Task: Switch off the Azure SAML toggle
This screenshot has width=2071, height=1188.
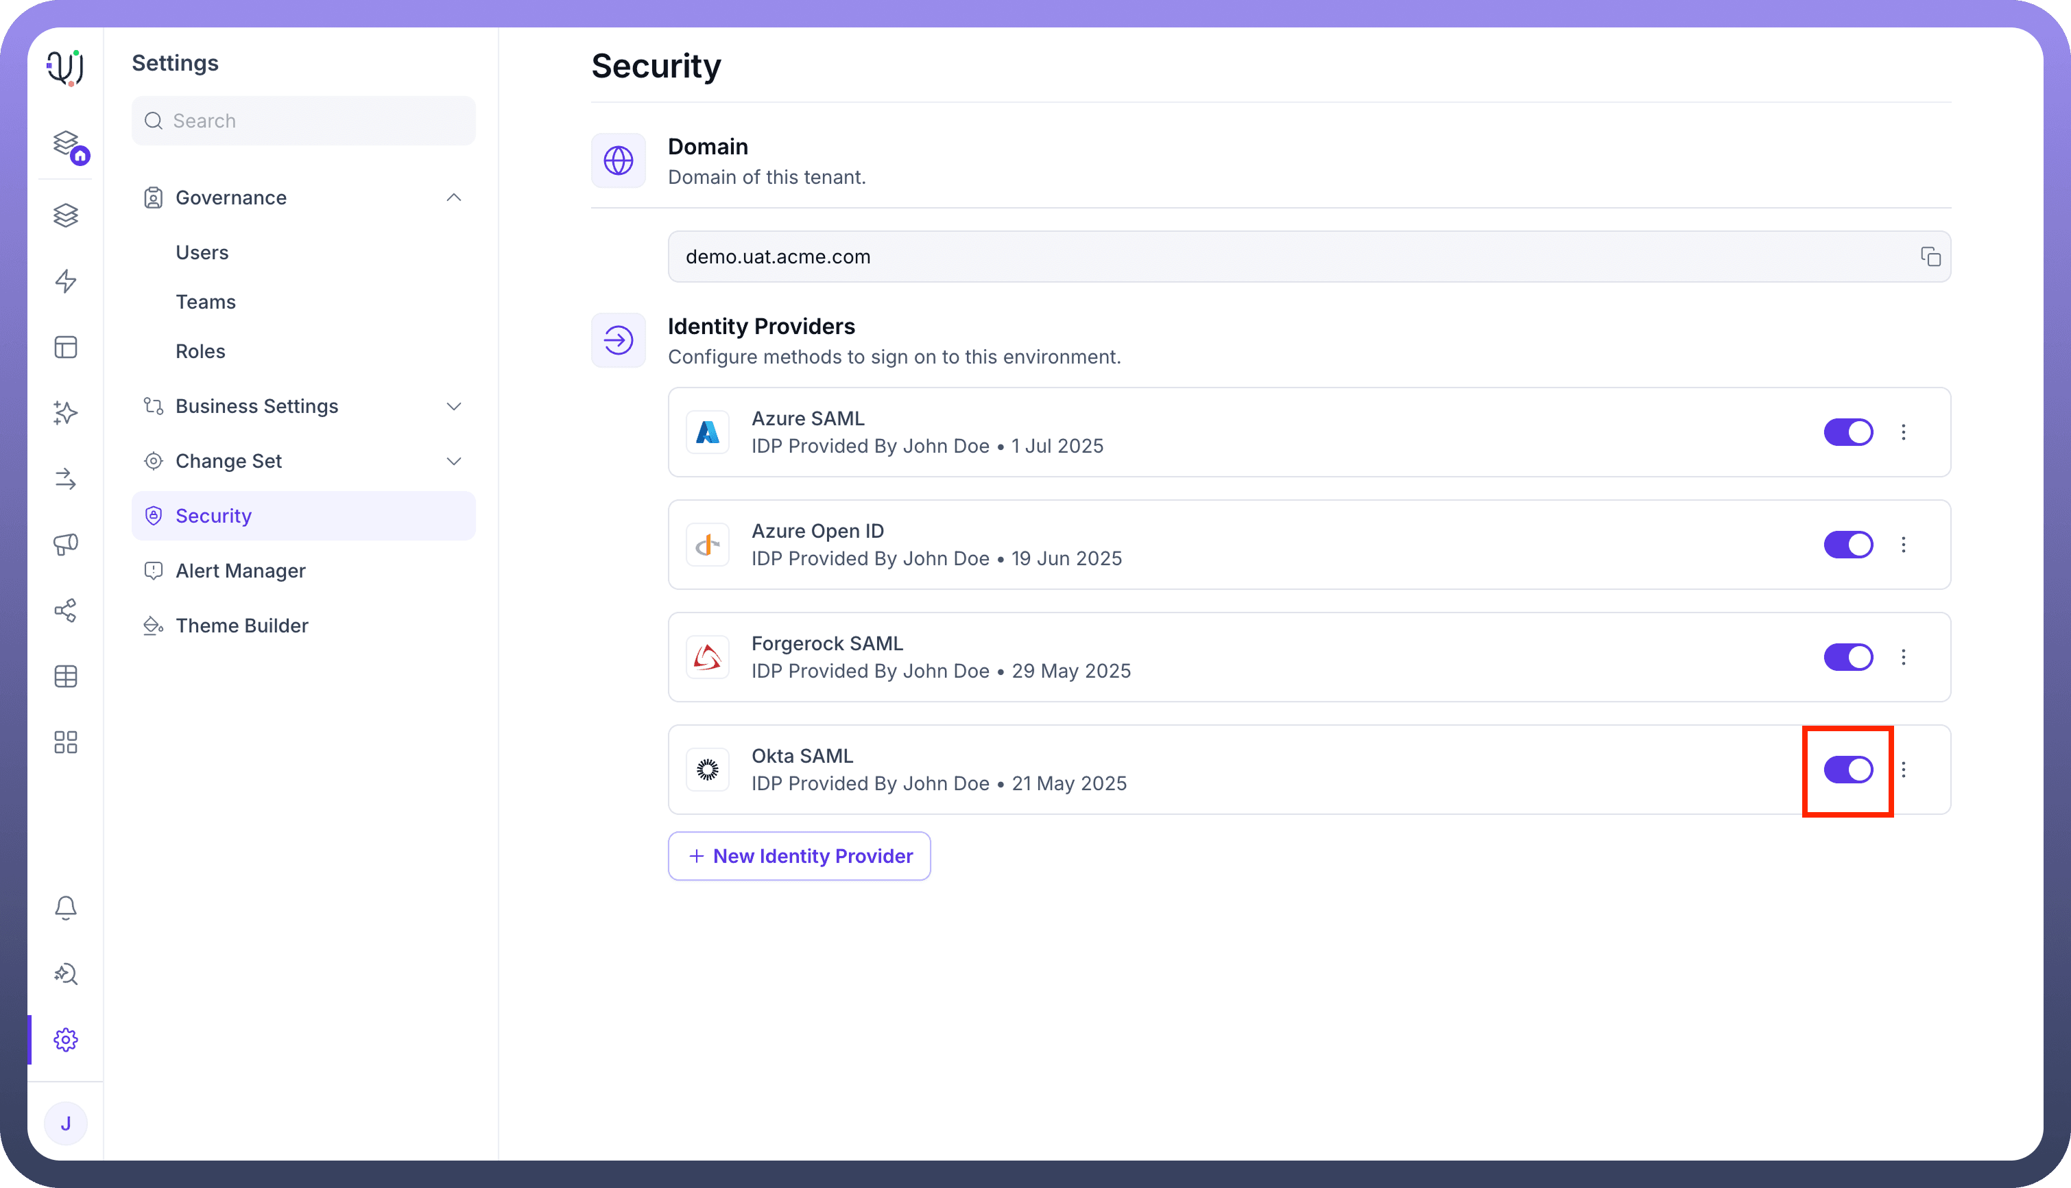Action: (x=1847, y=432)
